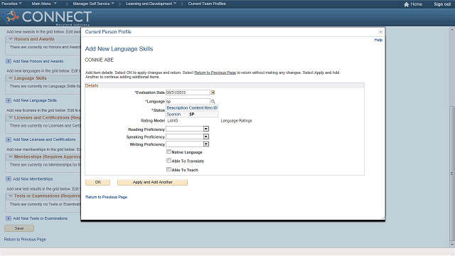Click Return to Previous Page on background page
This screenshot has height=256, width=455.
pos(25,240)
